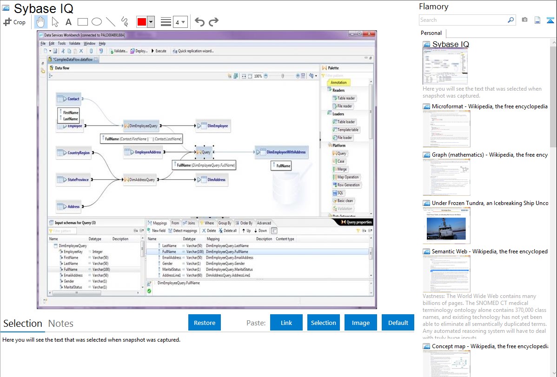Open the Personal tab
The height and width of the screenshot is (377, 557).
point(431,33)
